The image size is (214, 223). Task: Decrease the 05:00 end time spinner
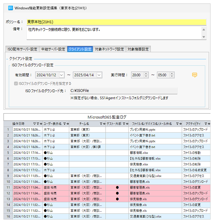click(172, 76)
